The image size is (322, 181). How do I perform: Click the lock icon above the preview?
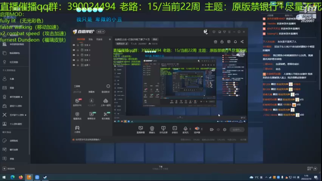coord(222,42)
